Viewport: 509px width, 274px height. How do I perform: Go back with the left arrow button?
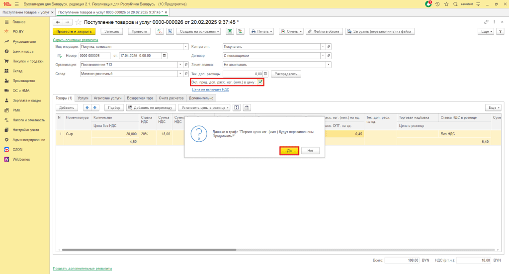[58, 22]
